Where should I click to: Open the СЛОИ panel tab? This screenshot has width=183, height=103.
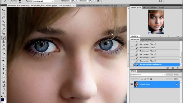[x=133, y=71]
